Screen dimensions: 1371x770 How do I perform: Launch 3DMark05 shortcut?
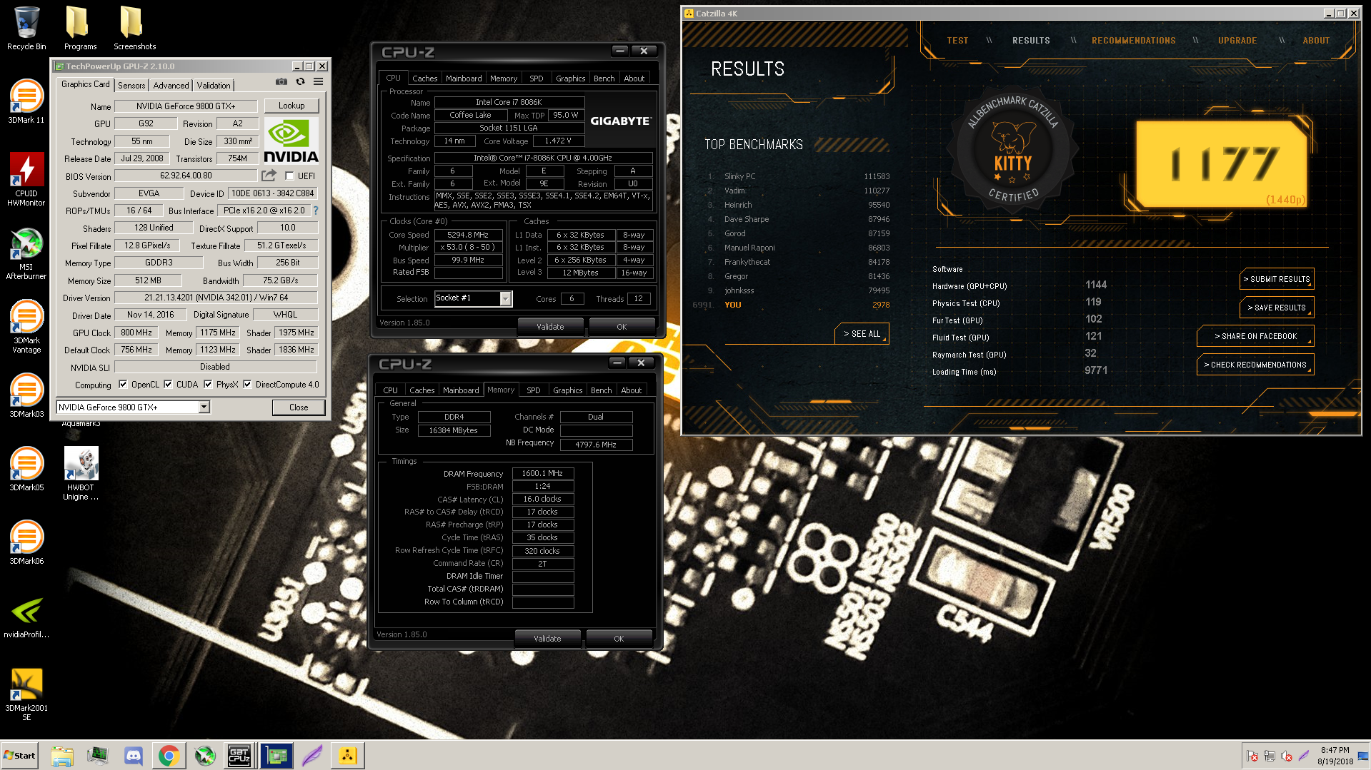point(26,469)
